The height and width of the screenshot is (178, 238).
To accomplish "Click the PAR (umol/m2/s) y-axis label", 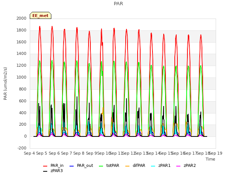I will click(x=5, y=83).
